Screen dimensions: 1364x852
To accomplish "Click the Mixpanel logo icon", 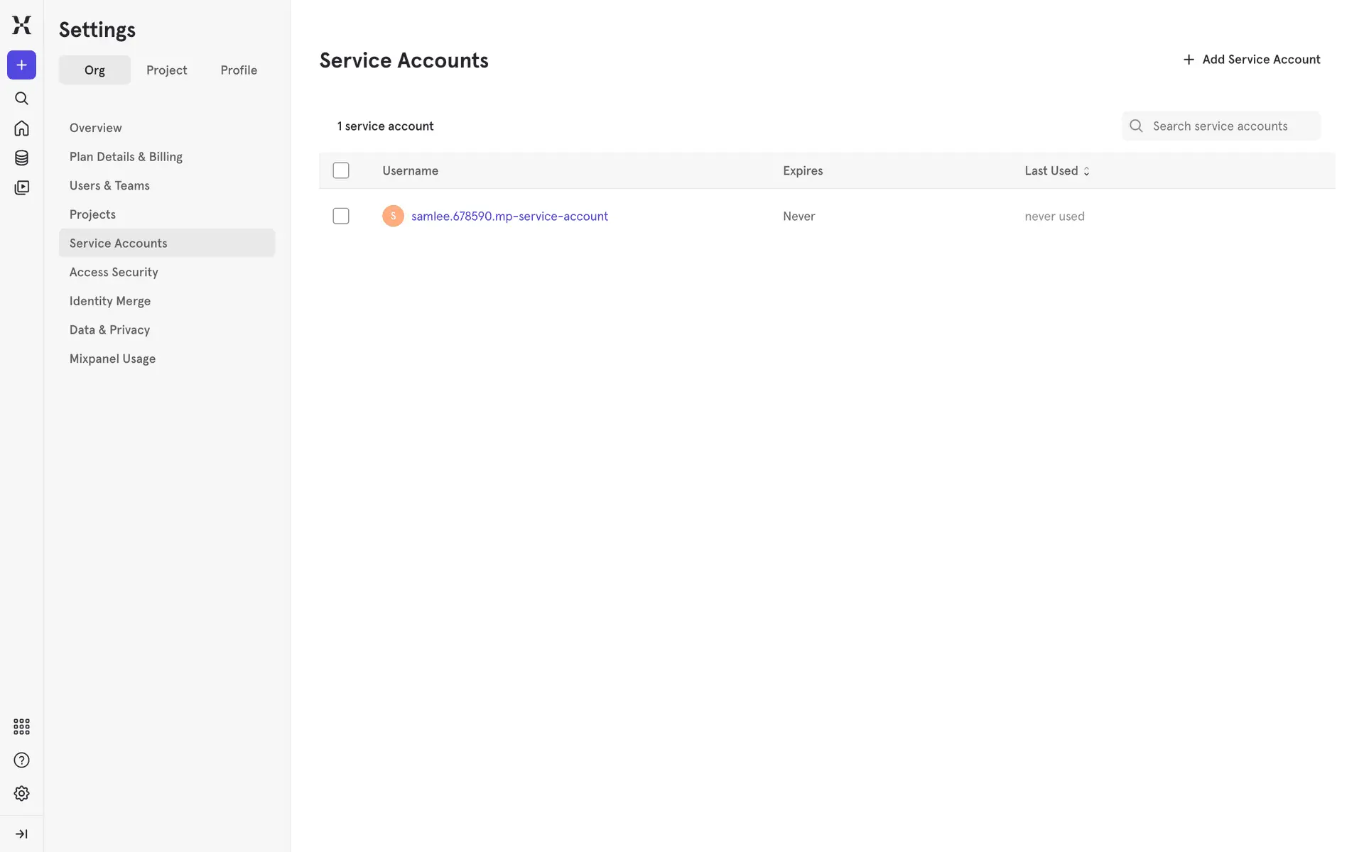I will click(21, 25).
